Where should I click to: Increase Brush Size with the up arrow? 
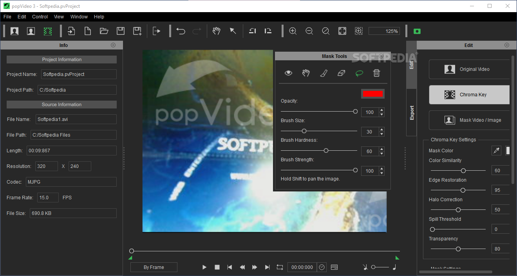[x=382, y=130]
